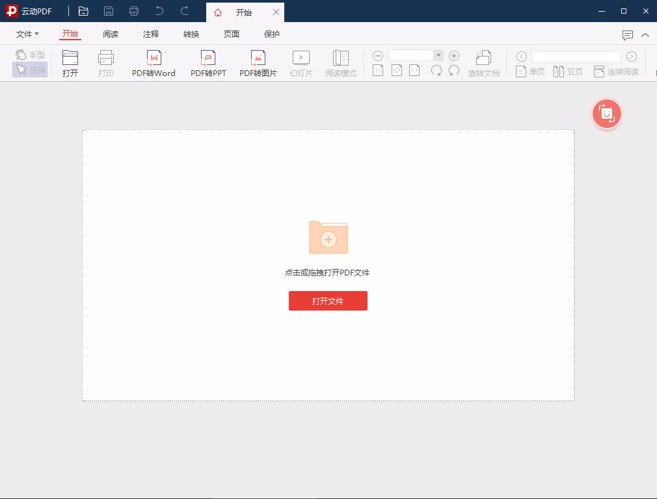This screenshot has width=657, height=499.
Task: Click 点击或拖拽打开PDF文件 text
Action: pos(327,273)
